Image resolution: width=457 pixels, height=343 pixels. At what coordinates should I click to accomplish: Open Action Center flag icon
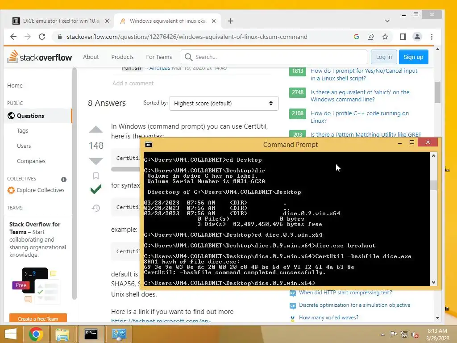(x=393, y=335)
